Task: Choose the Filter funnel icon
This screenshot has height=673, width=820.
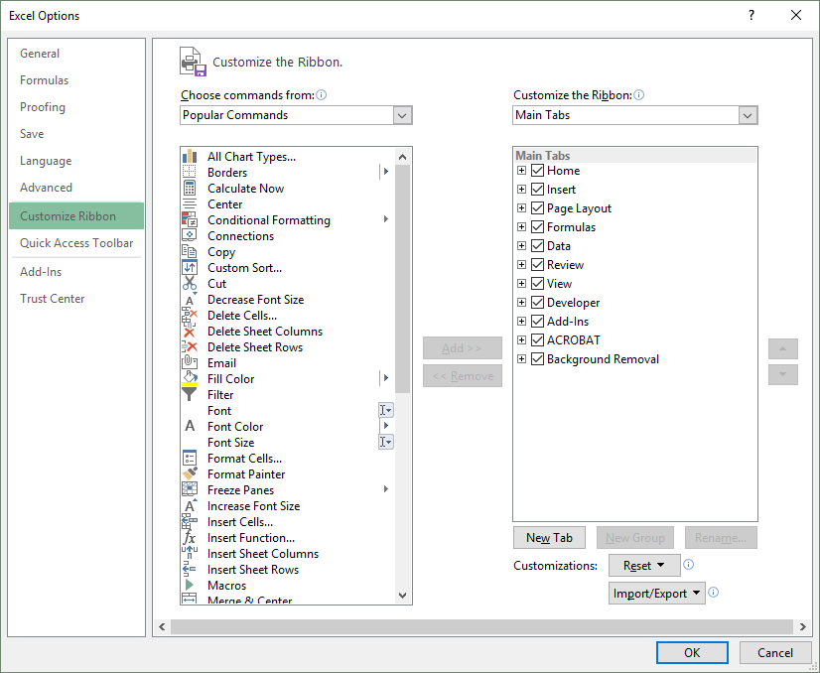Action: 190,395
